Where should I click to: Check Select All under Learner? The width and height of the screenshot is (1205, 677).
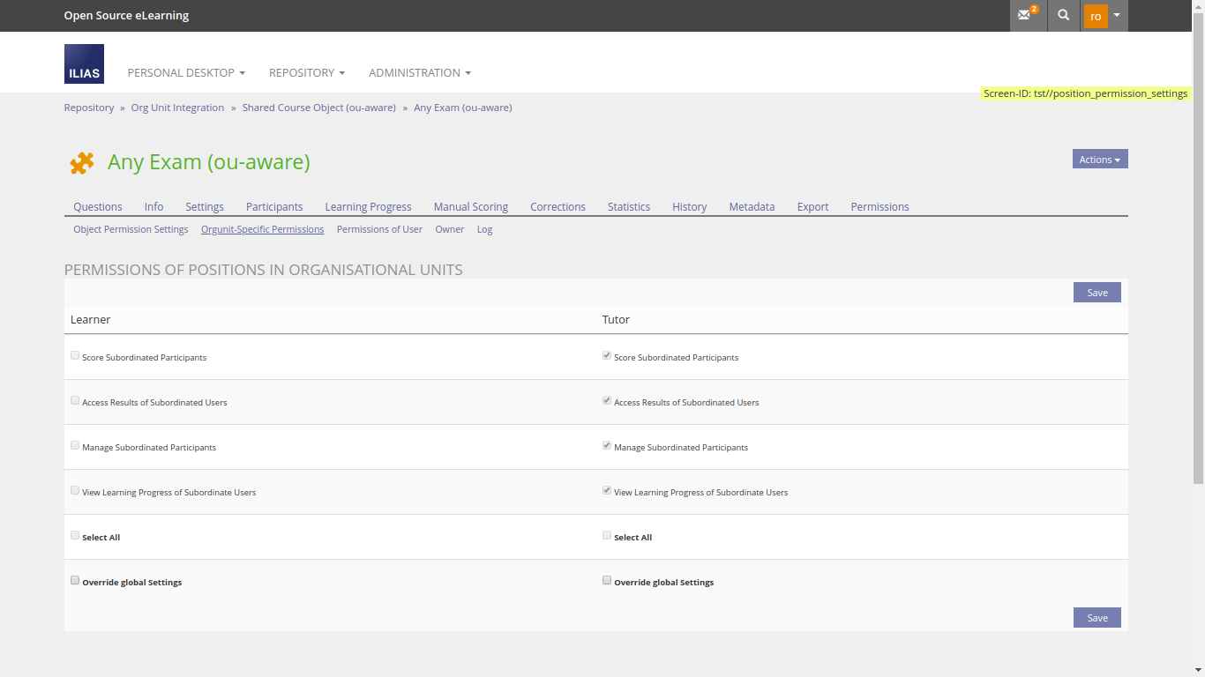coord(75,536)
